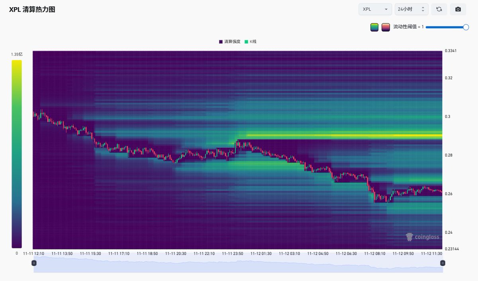Click the 0.28 price axis label

point(449,155)
